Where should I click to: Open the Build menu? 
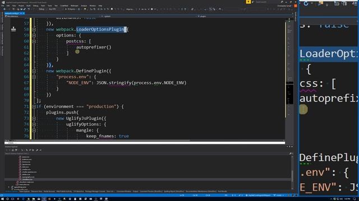pos(29,6)
